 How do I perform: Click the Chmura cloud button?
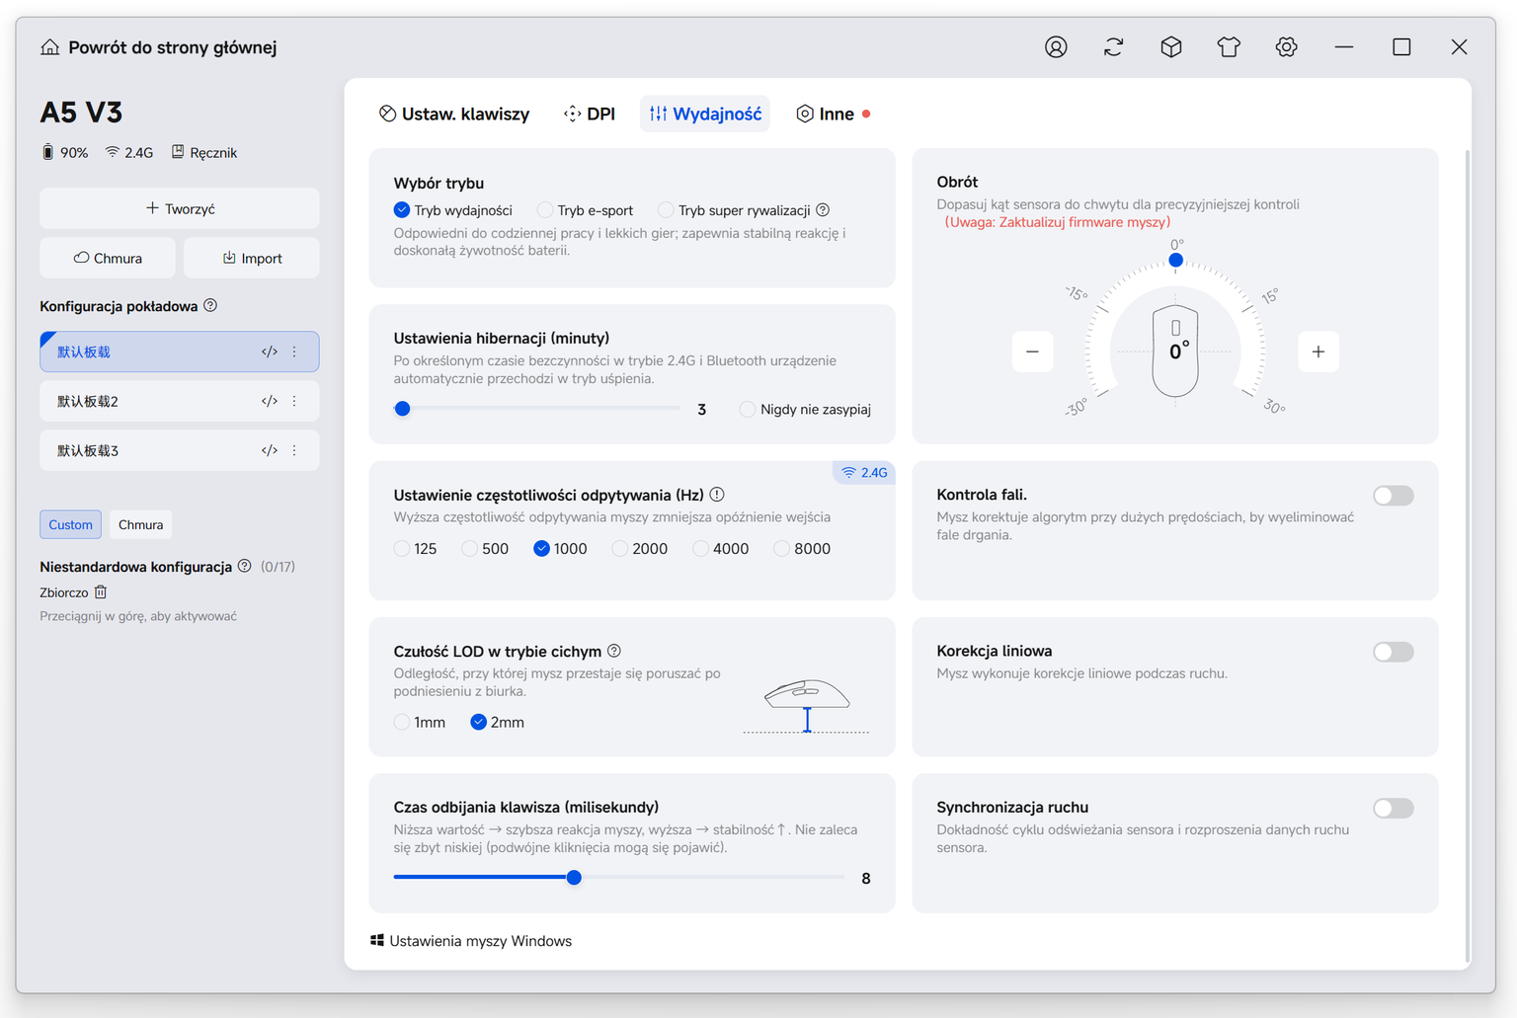click(x=108, y=258)
